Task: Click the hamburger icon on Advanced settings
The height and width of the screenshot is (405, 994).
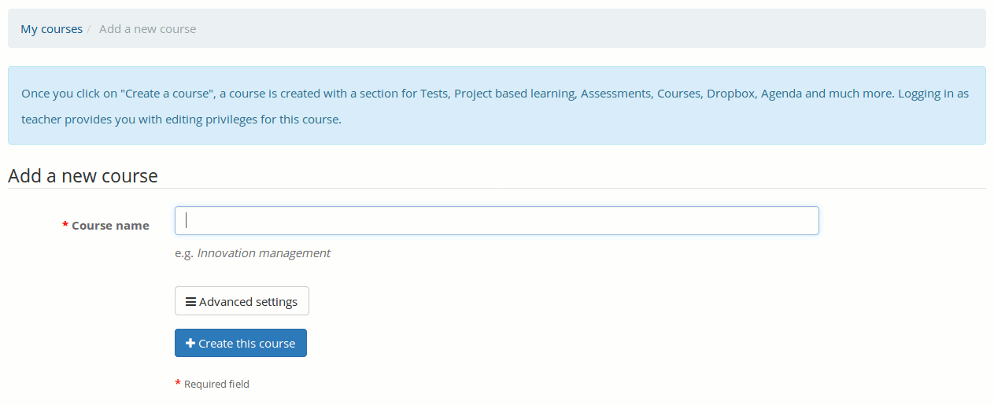Action: [190, 302]
